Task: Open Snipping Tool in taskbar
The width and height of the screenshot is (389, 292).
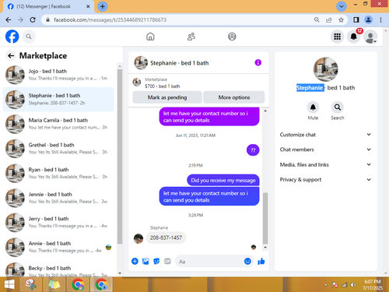Action: 31,285
